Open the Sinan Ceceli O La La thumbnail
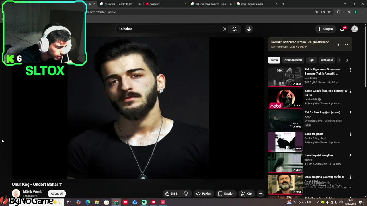Screen dimensions: 367x206 pos(285,98)
